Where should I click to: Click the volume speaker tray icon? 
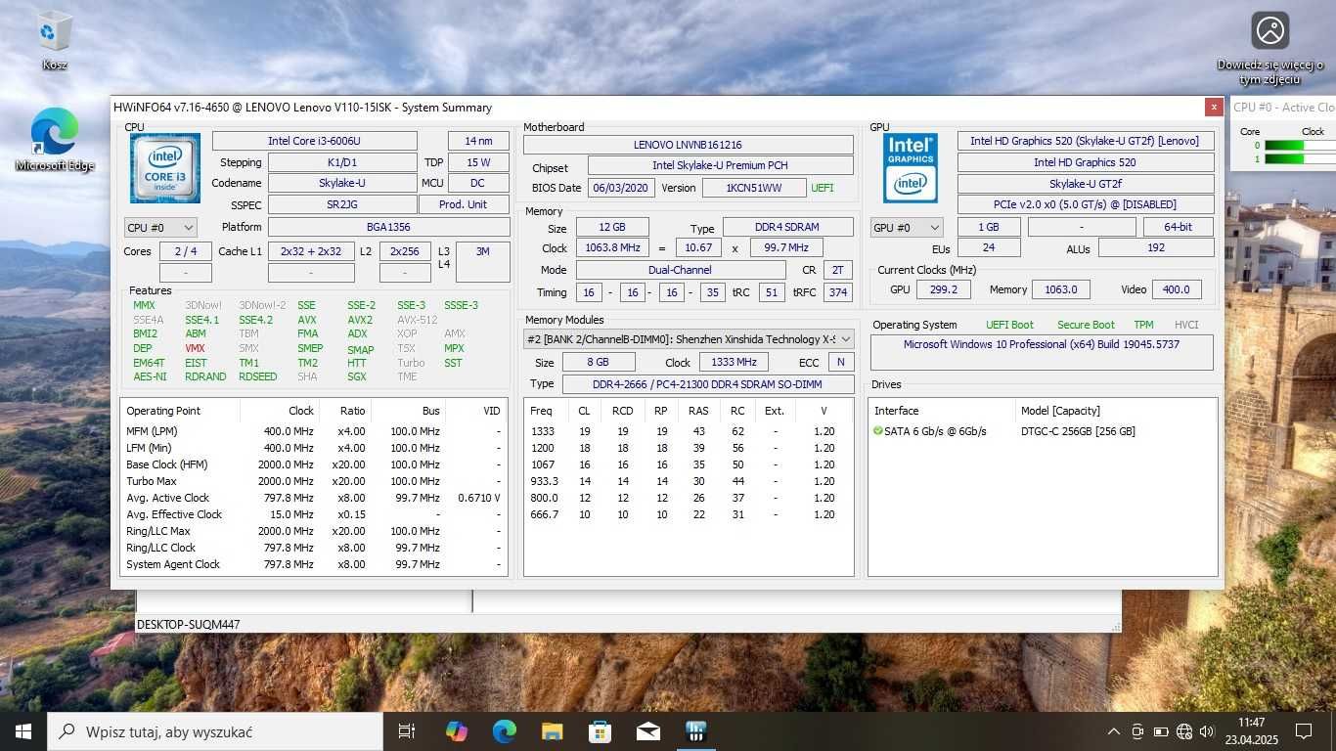coord(1207,731)
